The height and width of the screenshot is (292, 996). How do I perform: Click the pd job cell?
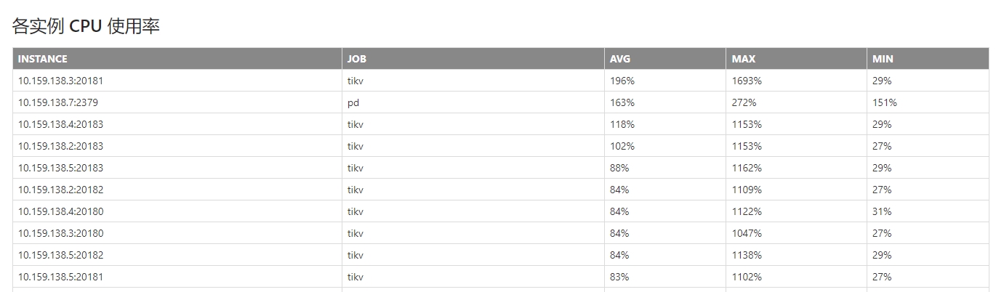(353, 102)
